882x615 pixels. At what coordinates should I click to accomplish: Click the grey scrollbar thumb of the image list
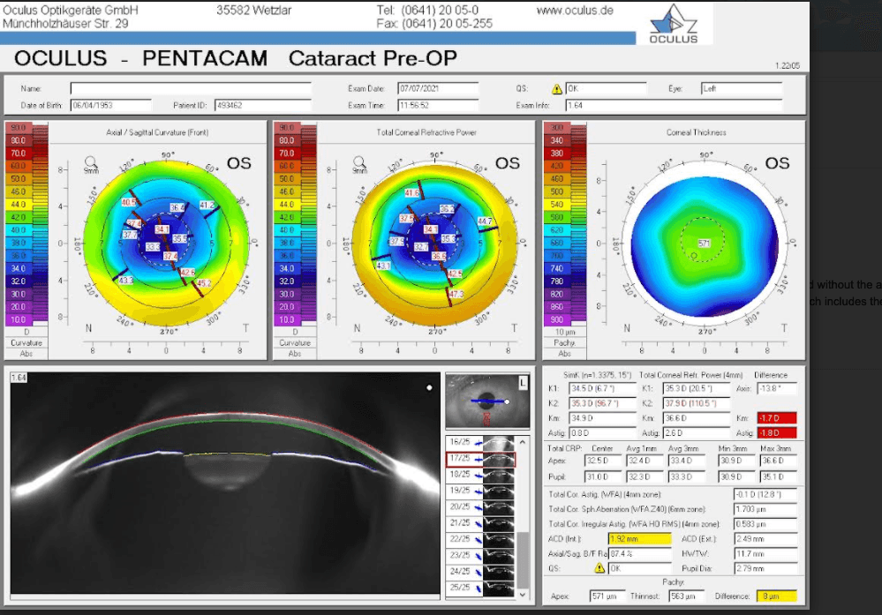[x=523, y=560]
